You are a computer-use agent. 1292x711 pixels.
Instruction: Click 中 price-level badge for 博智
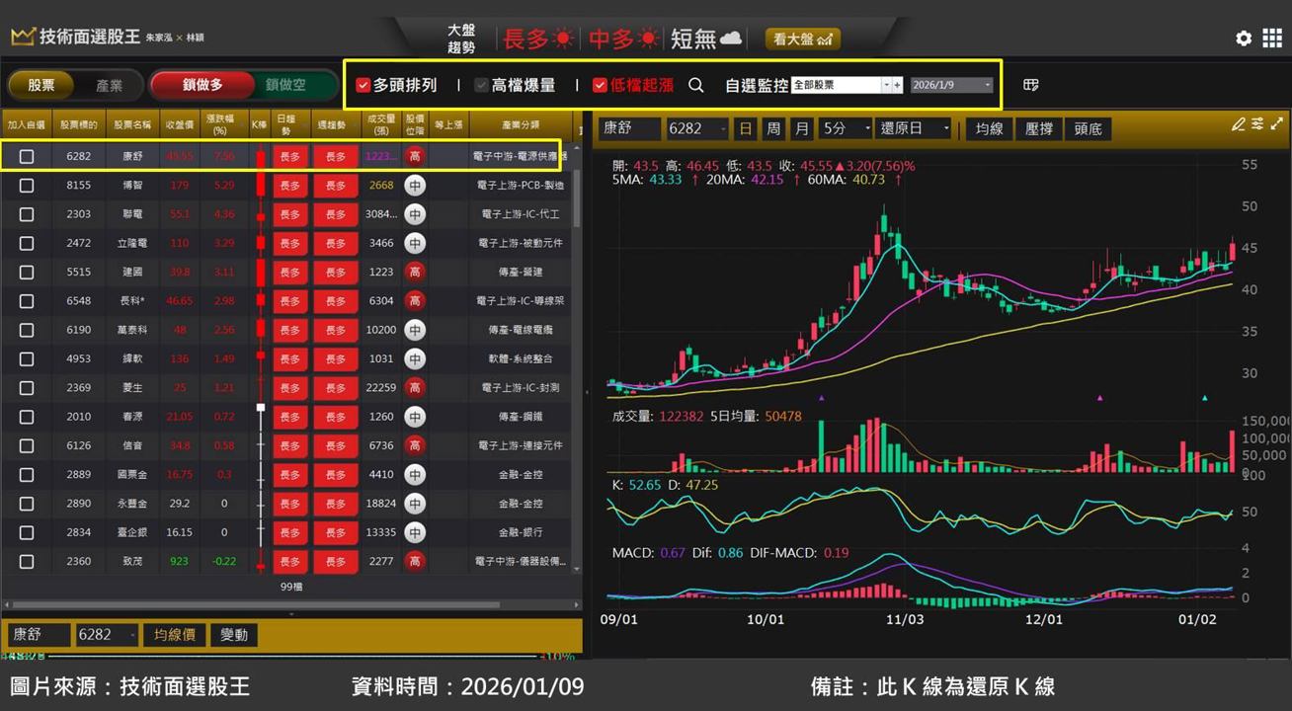pyautogui.click(x=415, y=185)
